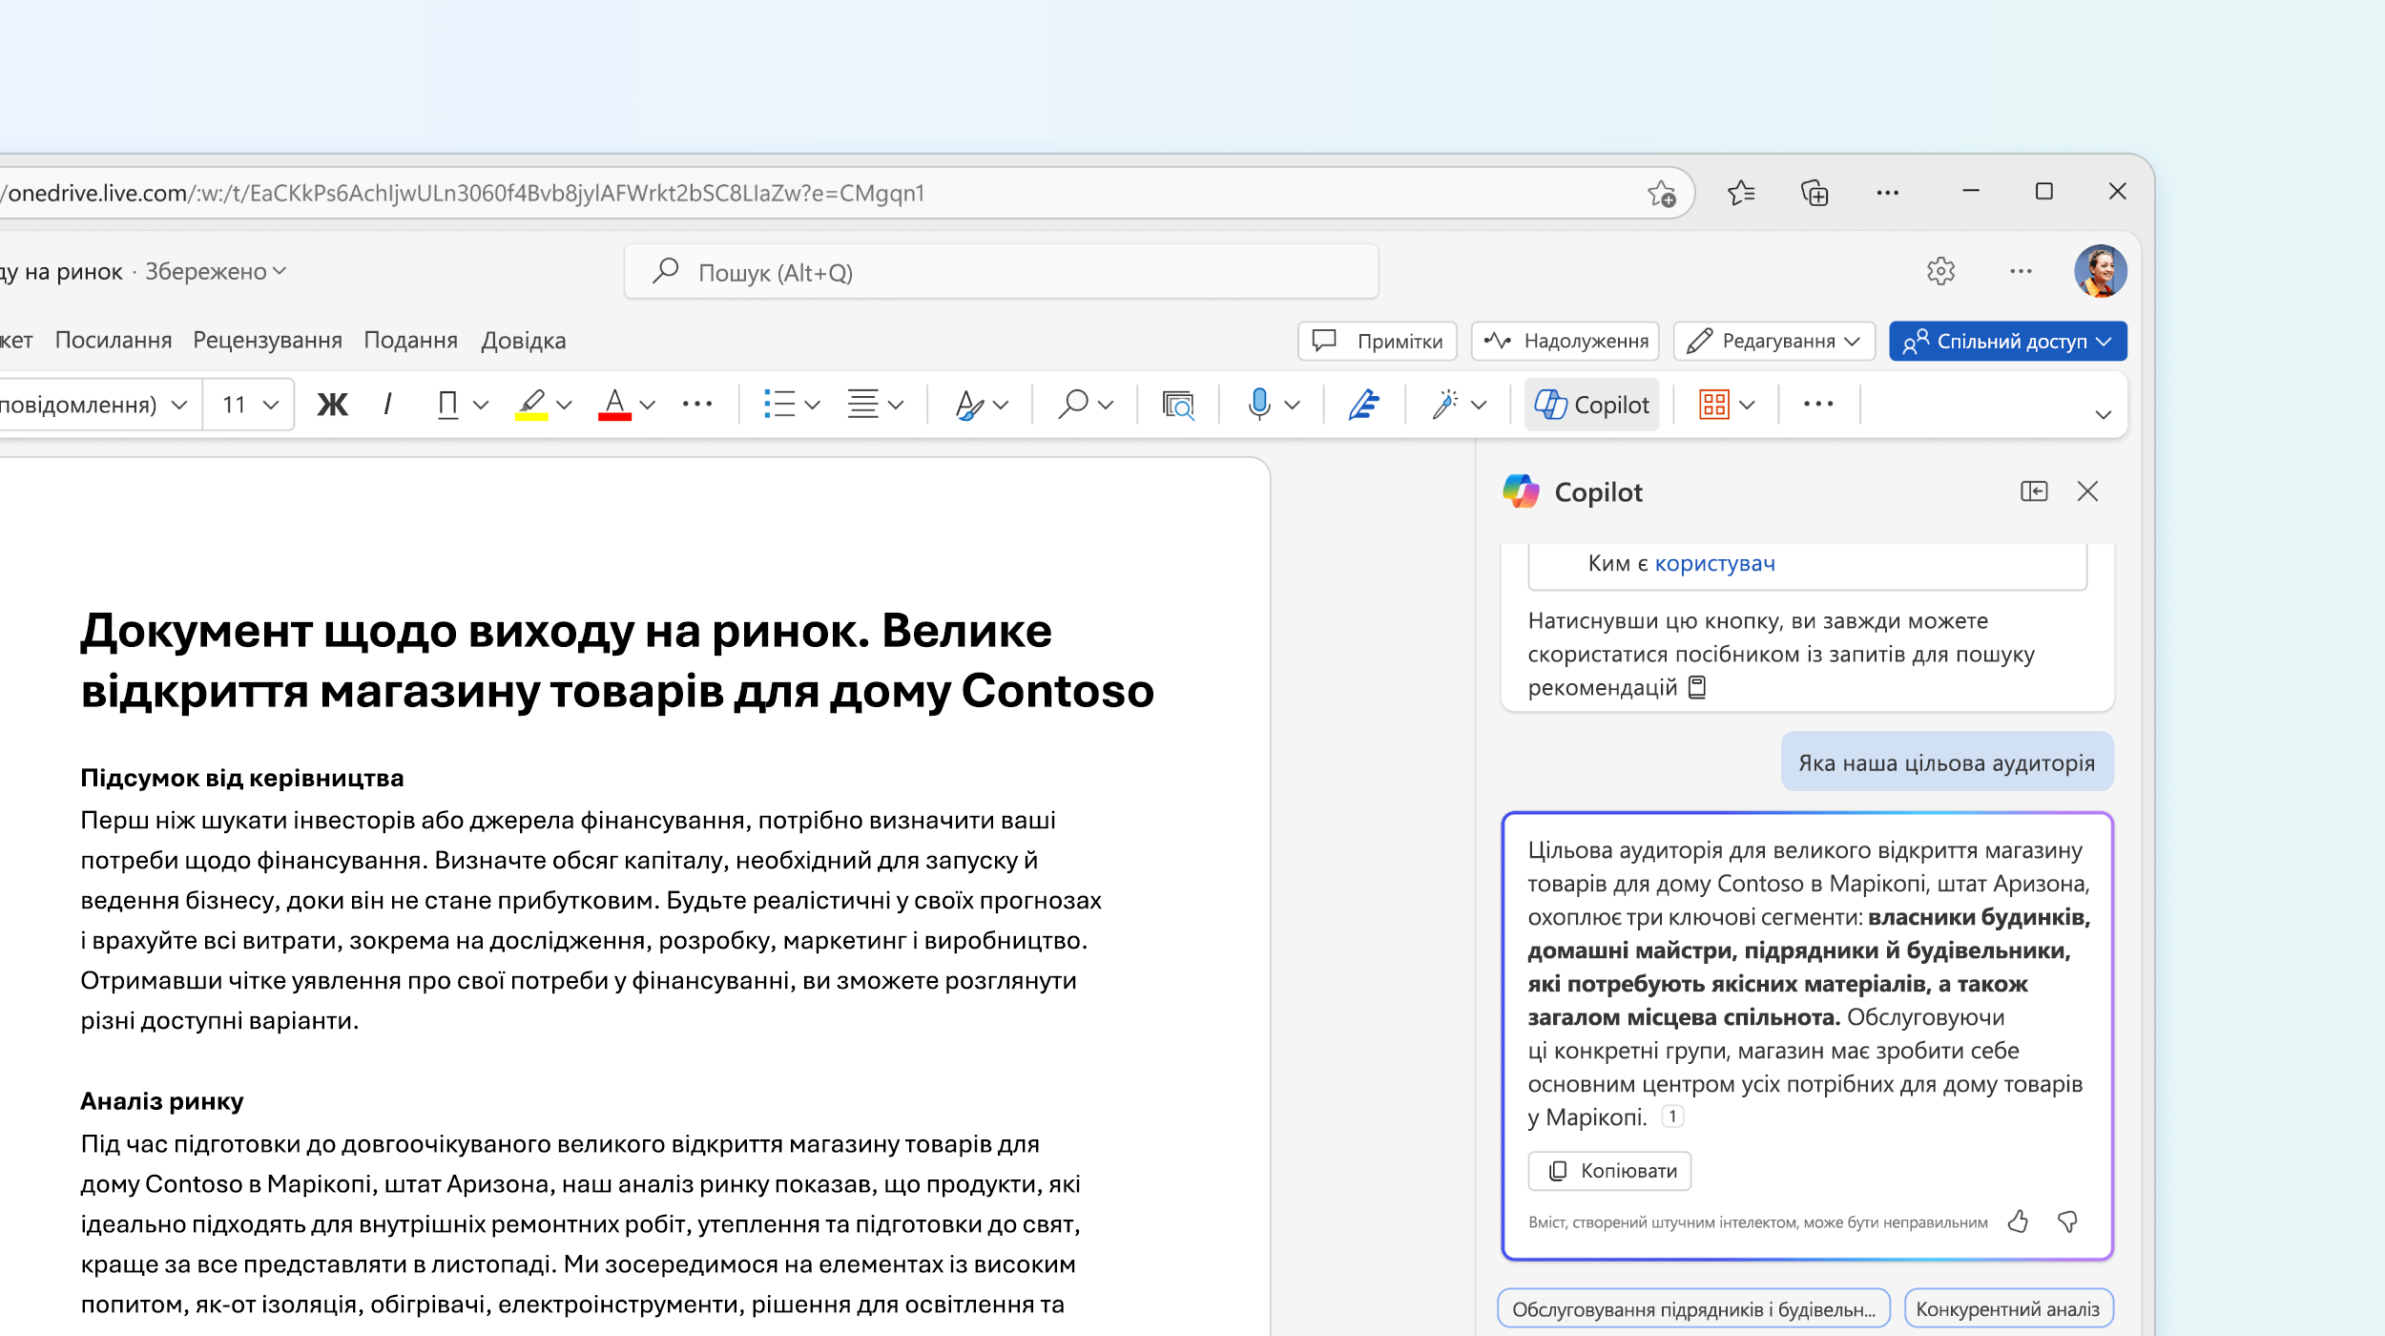The width and height of the screenshot is (2385, 1336).
Task: Open Copilot from the ribbon
Action: tap(1591, 405)
